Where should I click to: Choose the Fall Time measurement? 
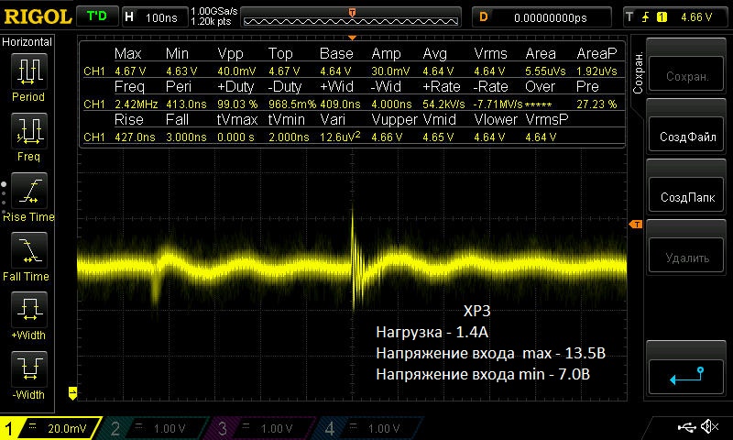pyautogui.click(x=28, y=251)
